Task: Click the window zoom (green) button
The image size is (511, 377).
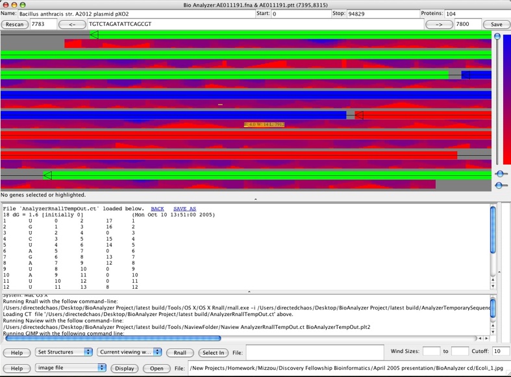Action: (23, 5)
